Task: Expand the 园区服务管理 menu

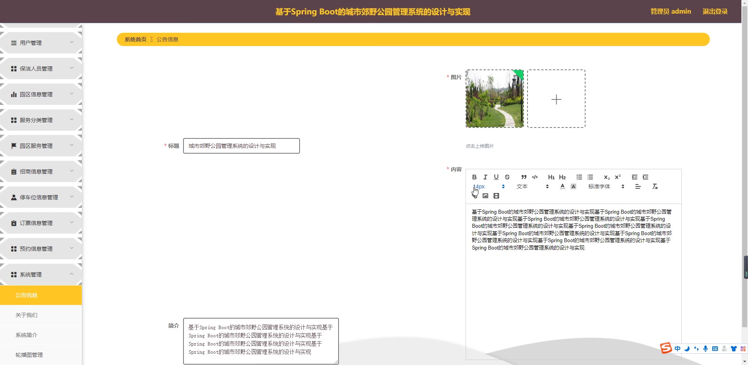Action: pos(41,146)
